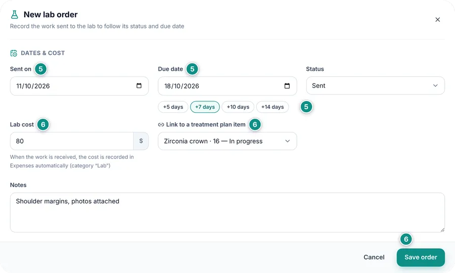Open the Due date calendar picker icon

tap(287, 85)
